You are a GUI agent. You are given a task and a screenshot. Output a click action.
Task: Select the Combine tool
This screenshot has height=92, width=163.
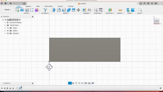(x=69, y=10)
